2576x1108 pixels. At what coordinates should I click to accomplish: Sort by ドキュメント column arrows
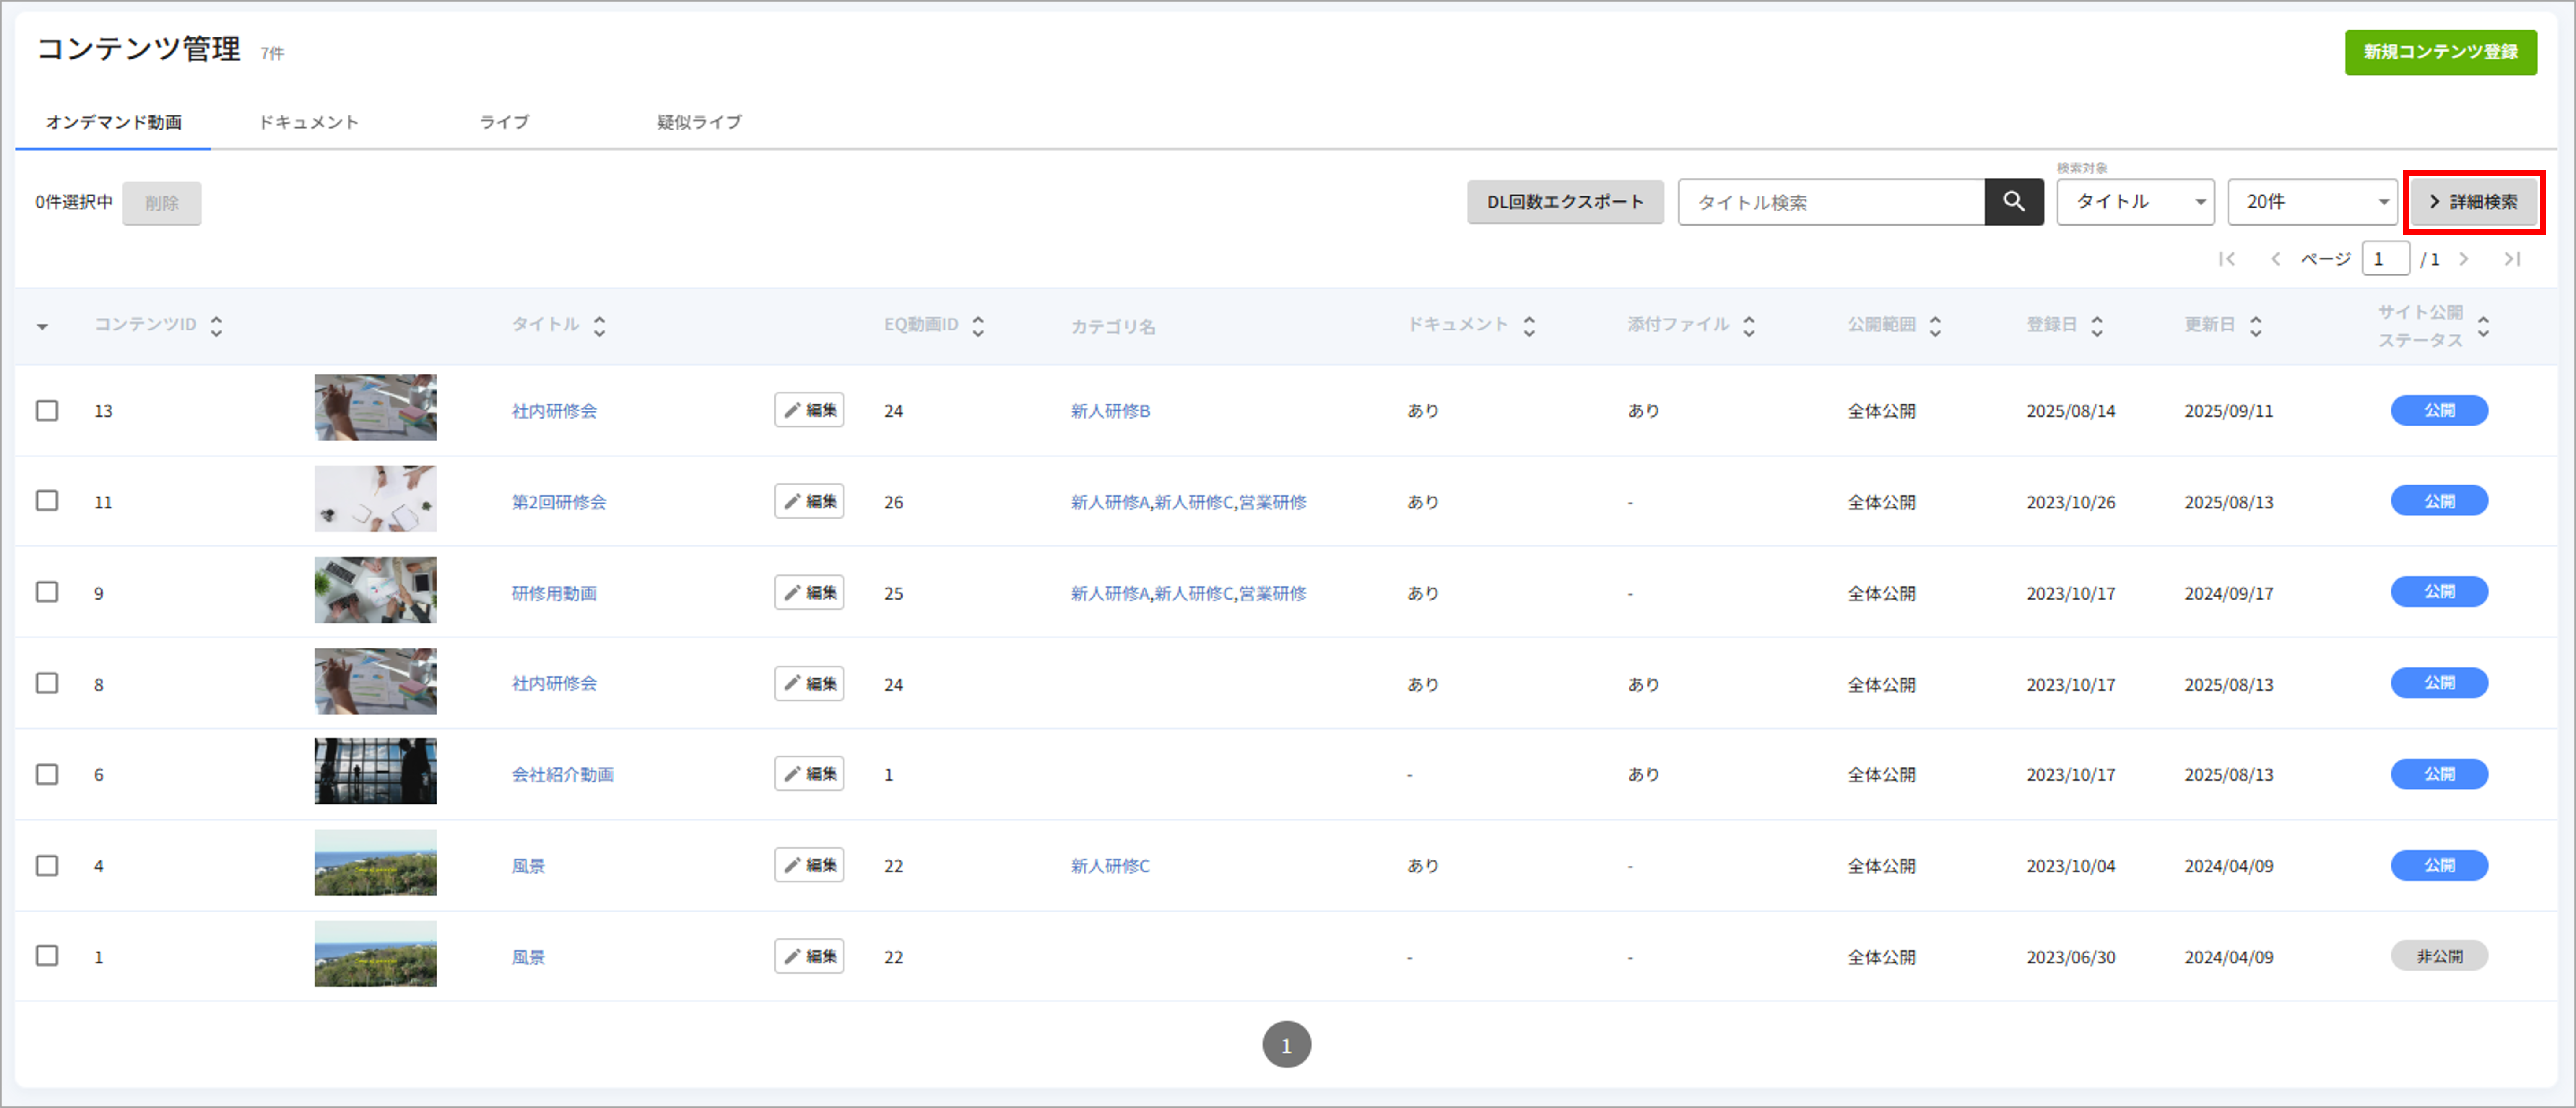(1529, 325)
